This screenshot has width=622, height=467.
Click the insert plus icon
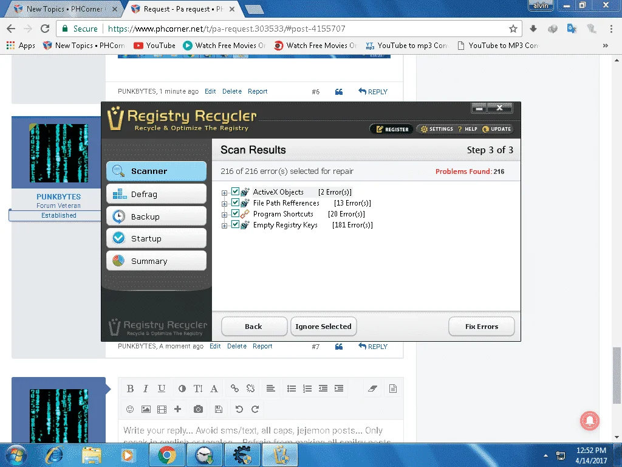(178, 409)
